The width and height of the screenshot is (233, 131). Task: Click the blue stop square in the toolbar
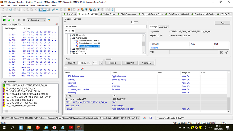click(x=57, y=10)
